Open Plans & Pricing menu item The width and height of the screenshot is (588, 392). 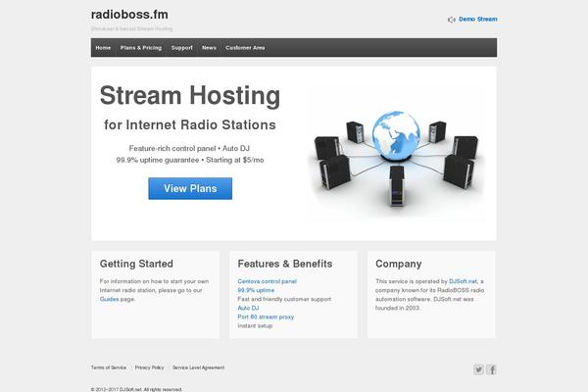(x=141, y=48)
